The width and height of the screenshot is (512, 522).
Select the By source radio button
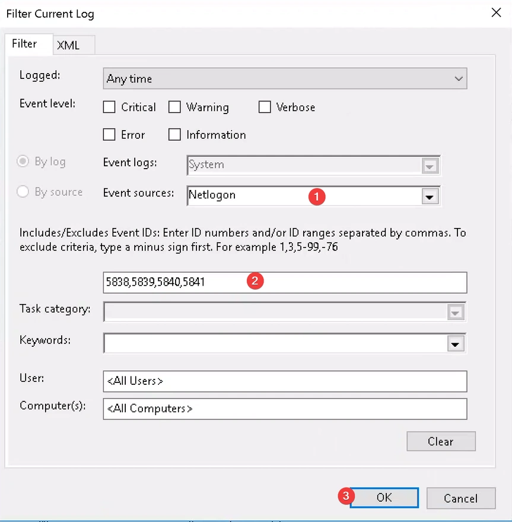coord(23,192)
